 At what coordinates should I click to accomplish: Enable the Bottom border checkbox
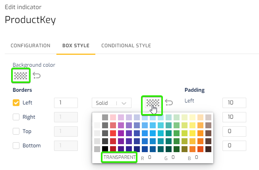[x=16, y=145]
